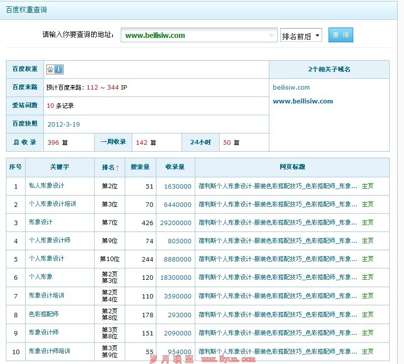Open keyword 个人形象设计培训
This screenshot has width=404, height=364.
pos(52,204)
